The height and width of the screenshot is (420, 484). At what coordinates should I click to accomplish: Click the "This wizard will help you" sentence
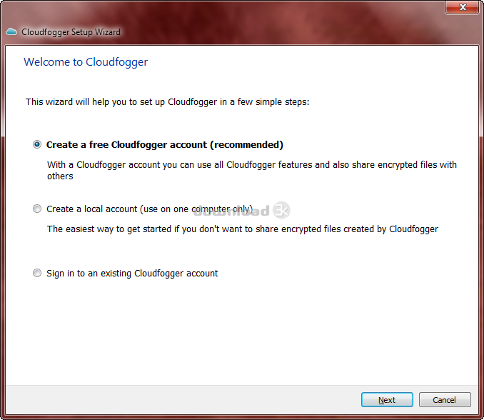pyautogui.click(x=167, y=102)
